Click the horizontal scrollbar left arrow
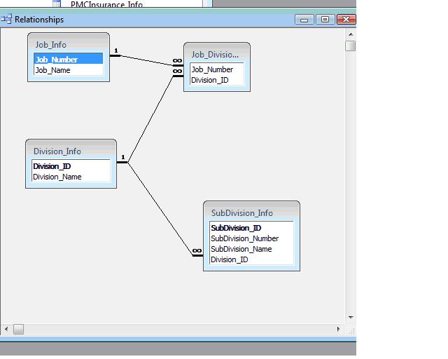The height and width of the screenshot is (359, 448). pos(6,330)
